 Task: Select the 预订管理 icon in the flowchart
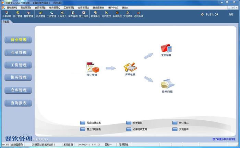pyautogui.click(x=92, y=68)
